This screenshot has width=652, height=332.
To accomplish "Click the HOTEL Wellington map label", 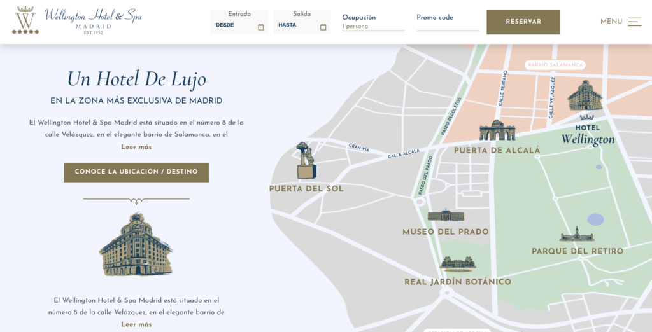I will pos(588,135).
